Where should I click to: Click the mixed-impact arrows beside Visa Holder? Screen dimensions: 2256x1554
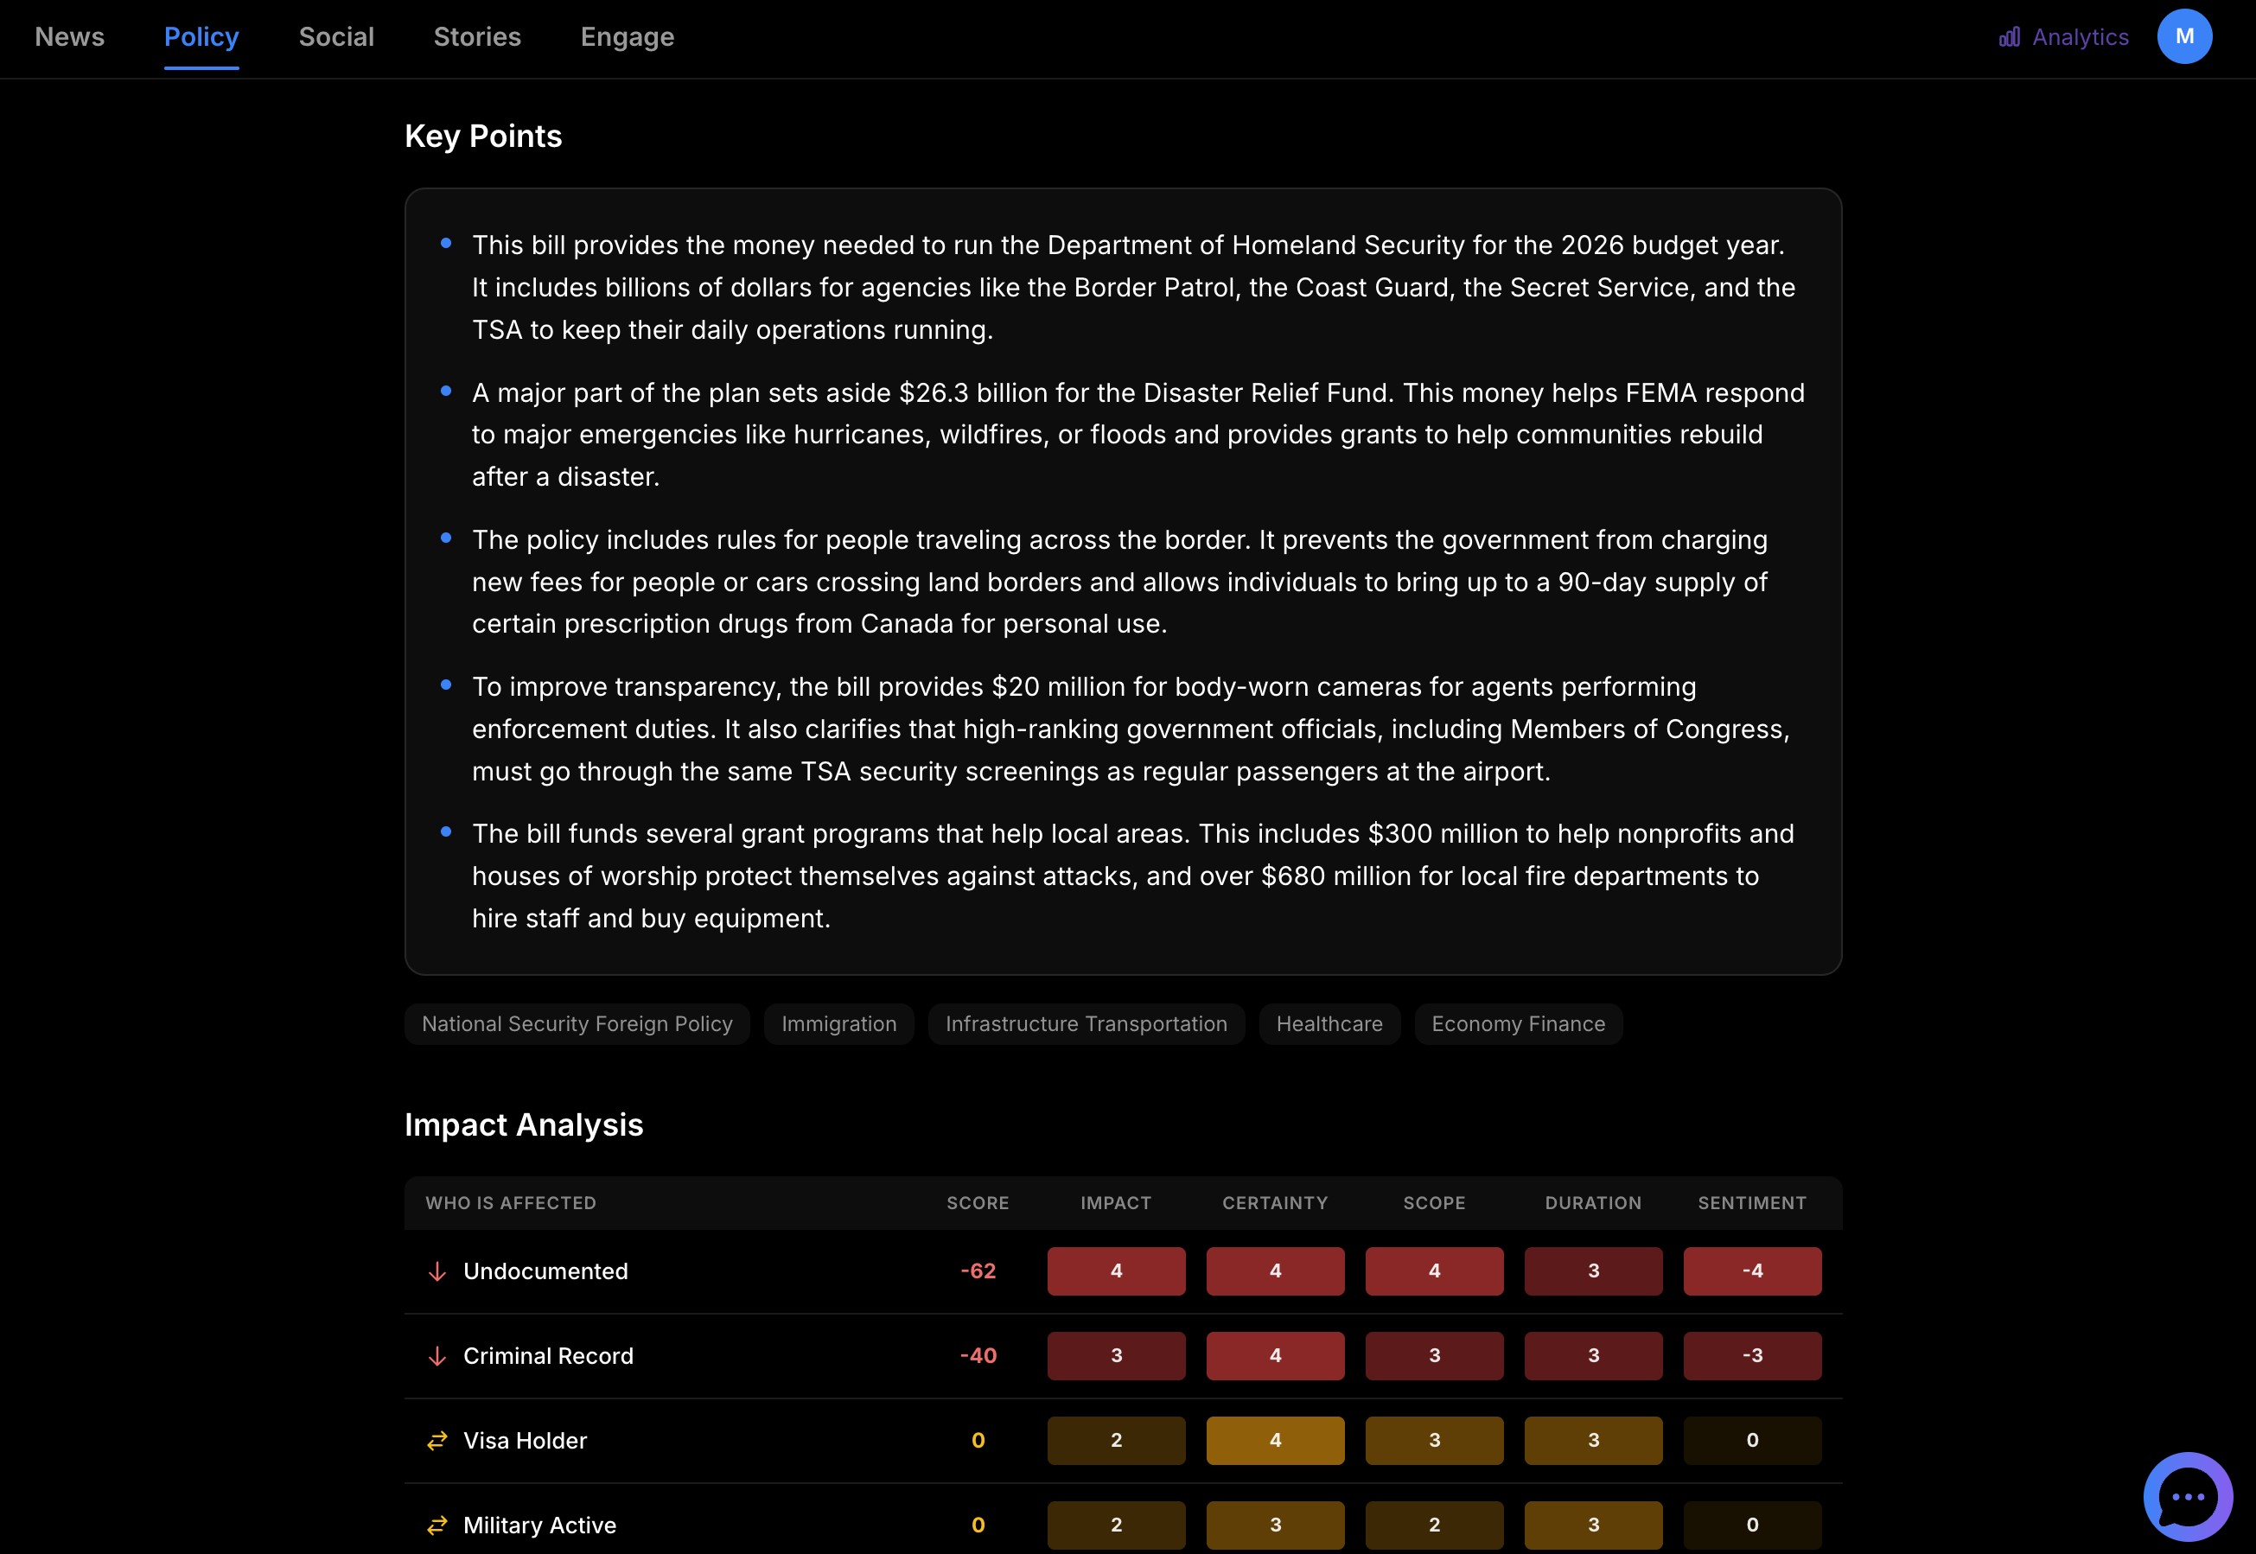pos(436,1440)
